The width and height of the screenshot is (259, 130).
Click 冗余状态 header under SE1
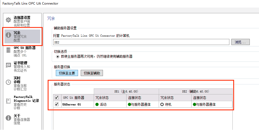tap(110, 98)
